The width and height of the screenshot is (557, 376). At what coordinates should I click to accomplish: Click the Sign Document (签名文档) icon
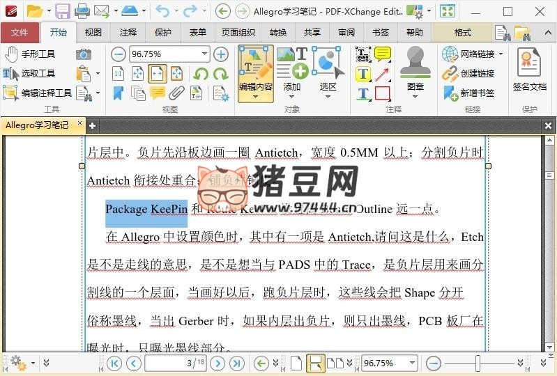pyautogui.click(x=529, y=70)
